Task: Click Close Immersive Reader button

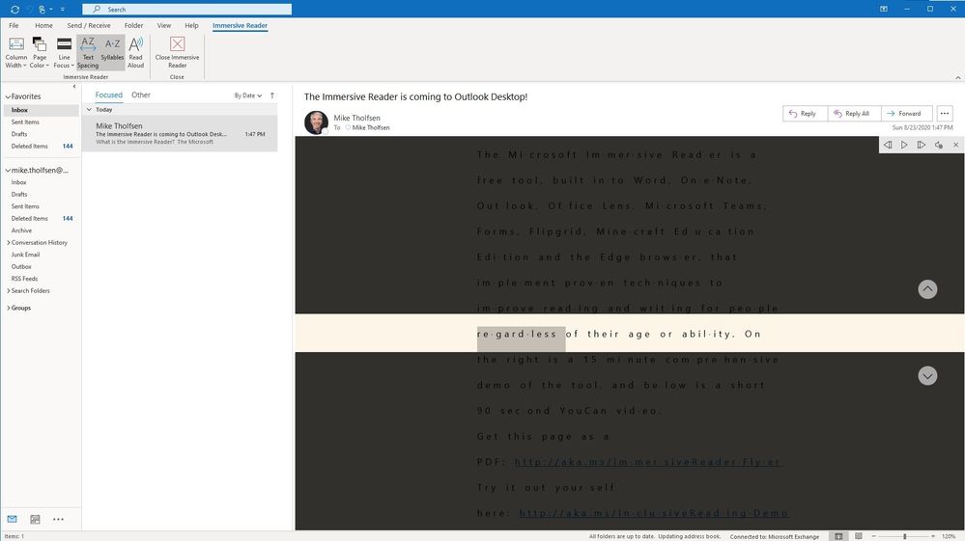Action: point(177,52)
